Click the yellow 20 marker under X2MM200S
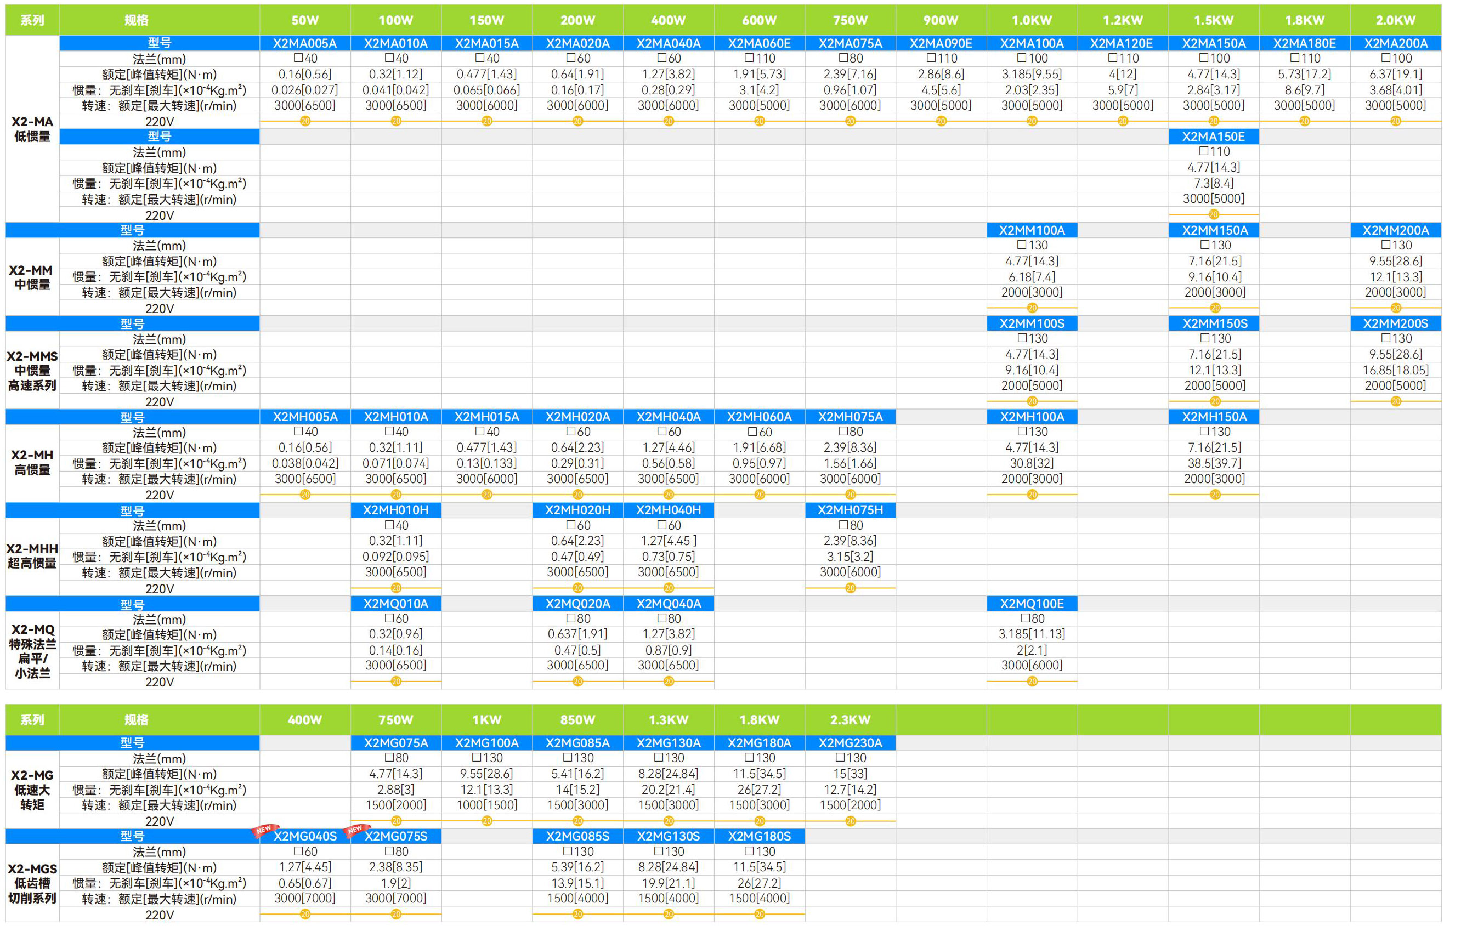1461x931 pixels. coord(1396,401)
